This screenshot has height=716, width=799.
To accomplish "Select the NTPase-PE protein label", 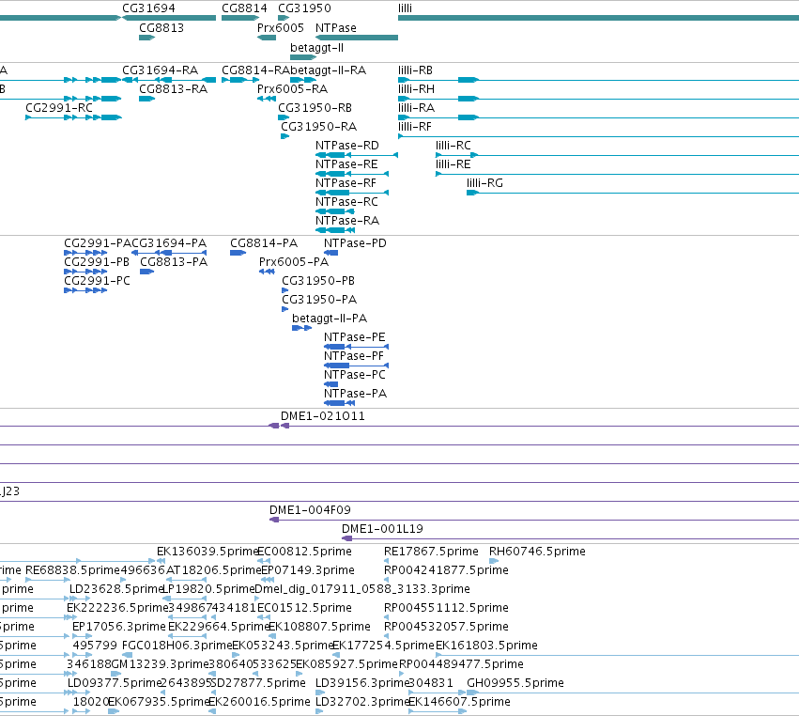I will pyautogui.click(x=355, y=337).
